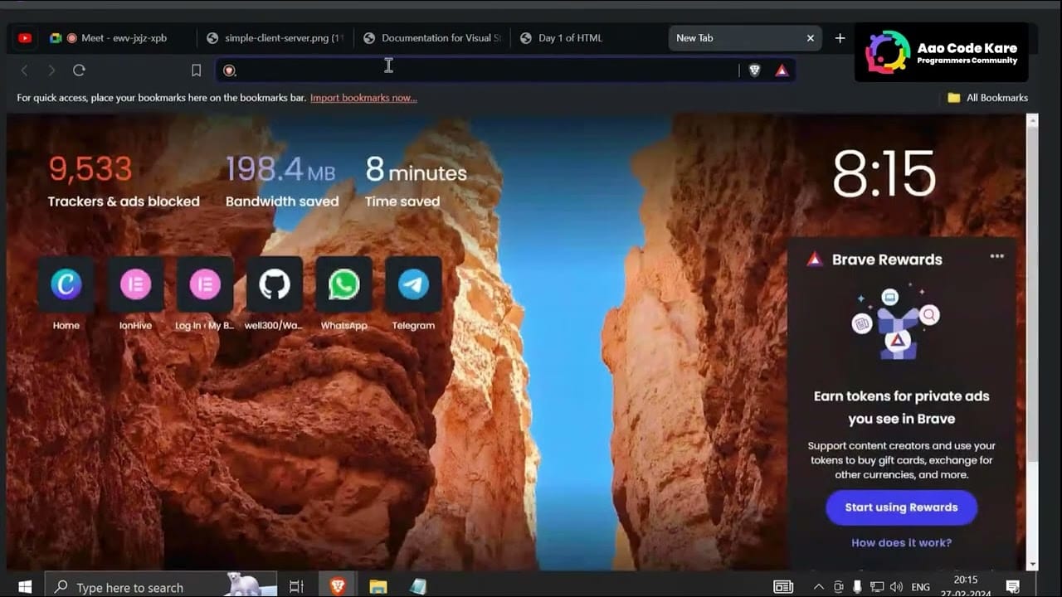The image size is (1062, 597).
Task: Open the Brave Rewards three-dot menu
Action: (x=997, y=256)
